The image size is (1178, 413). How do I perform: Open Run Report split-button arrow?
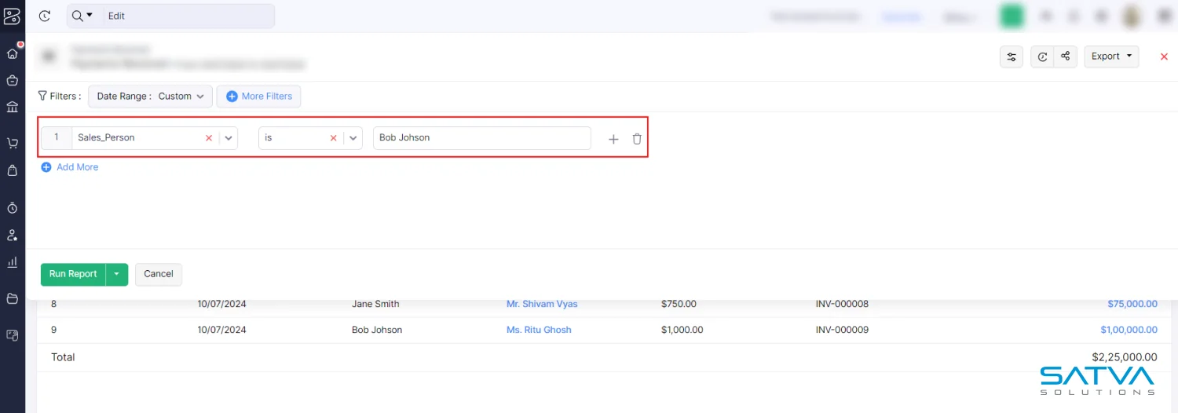116,274
